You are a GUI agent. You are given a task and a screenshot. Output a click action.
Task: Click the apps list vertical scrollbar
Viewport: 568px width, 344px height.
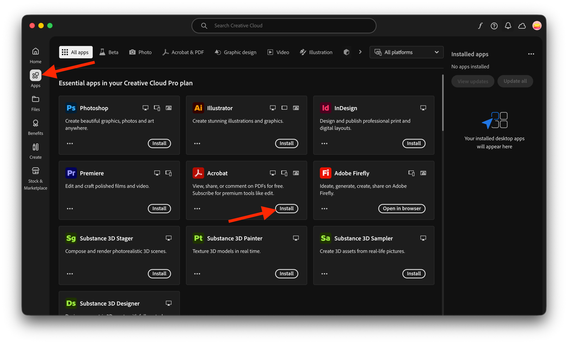click(x=443, y=103)
